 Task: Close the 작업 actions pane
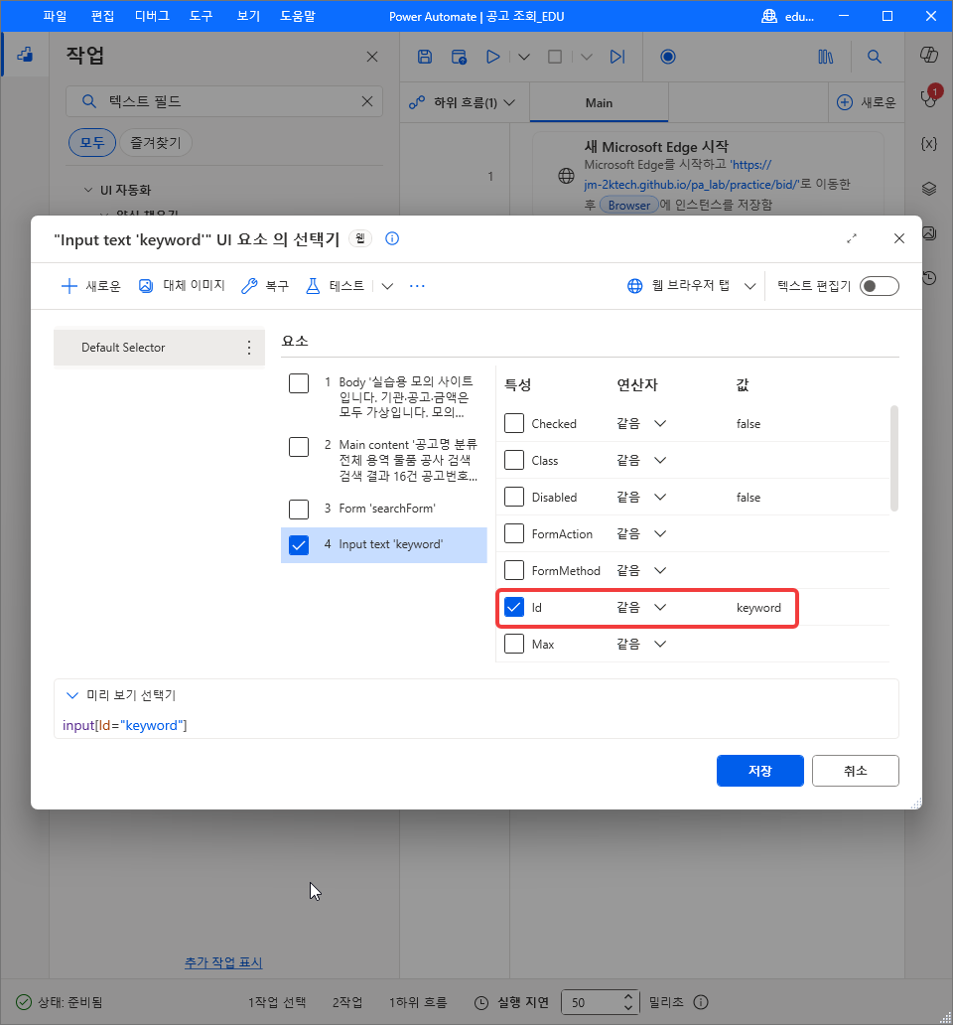372,57
